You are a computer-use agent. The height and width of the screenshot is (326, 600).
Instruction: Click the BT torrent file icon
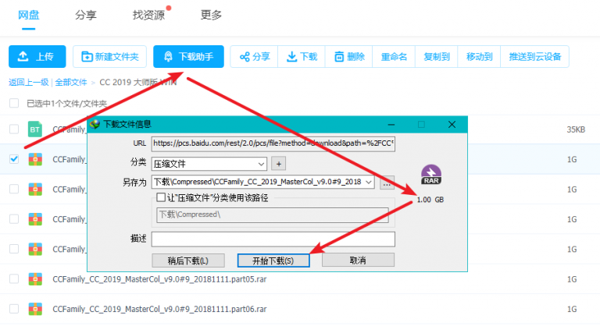point(35,129)
